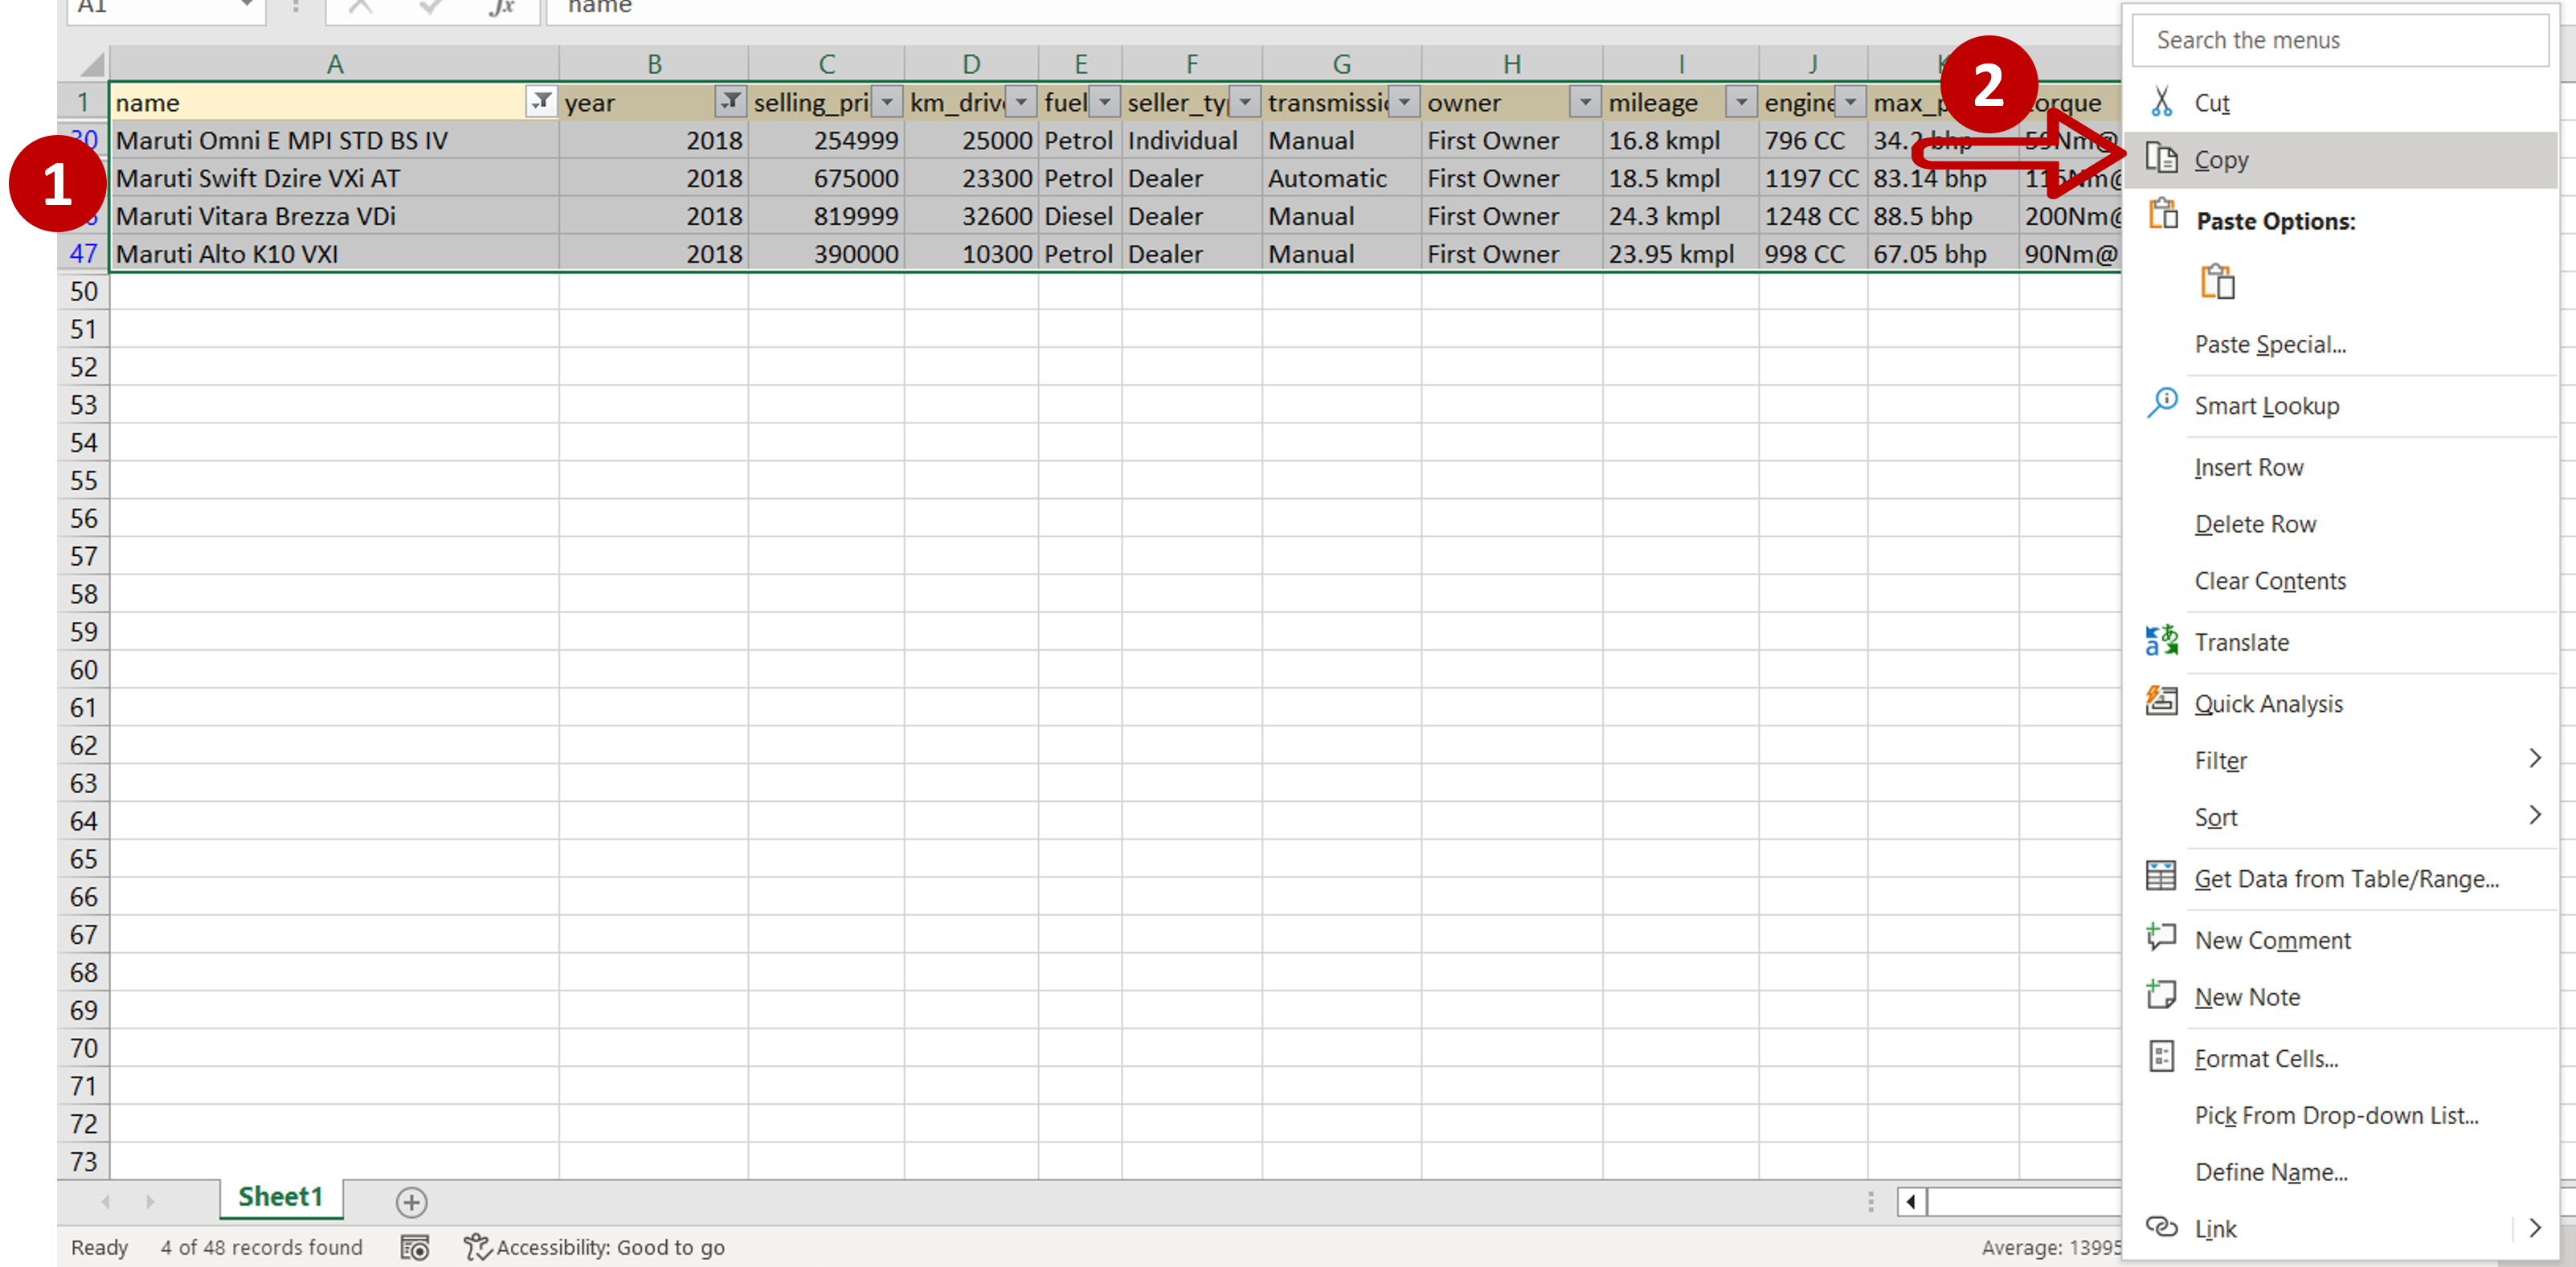2576x1267 pixels.
Task: Click the New Comment icon
Action: point(2161,938)
